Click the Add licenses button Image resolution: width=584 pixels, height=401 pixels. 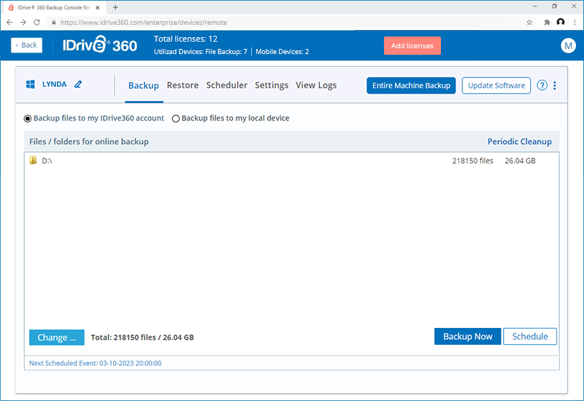(x=412, y=45)
